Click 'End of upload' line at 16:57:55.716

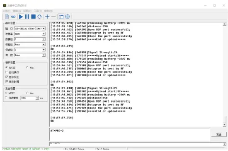[88, 111]
